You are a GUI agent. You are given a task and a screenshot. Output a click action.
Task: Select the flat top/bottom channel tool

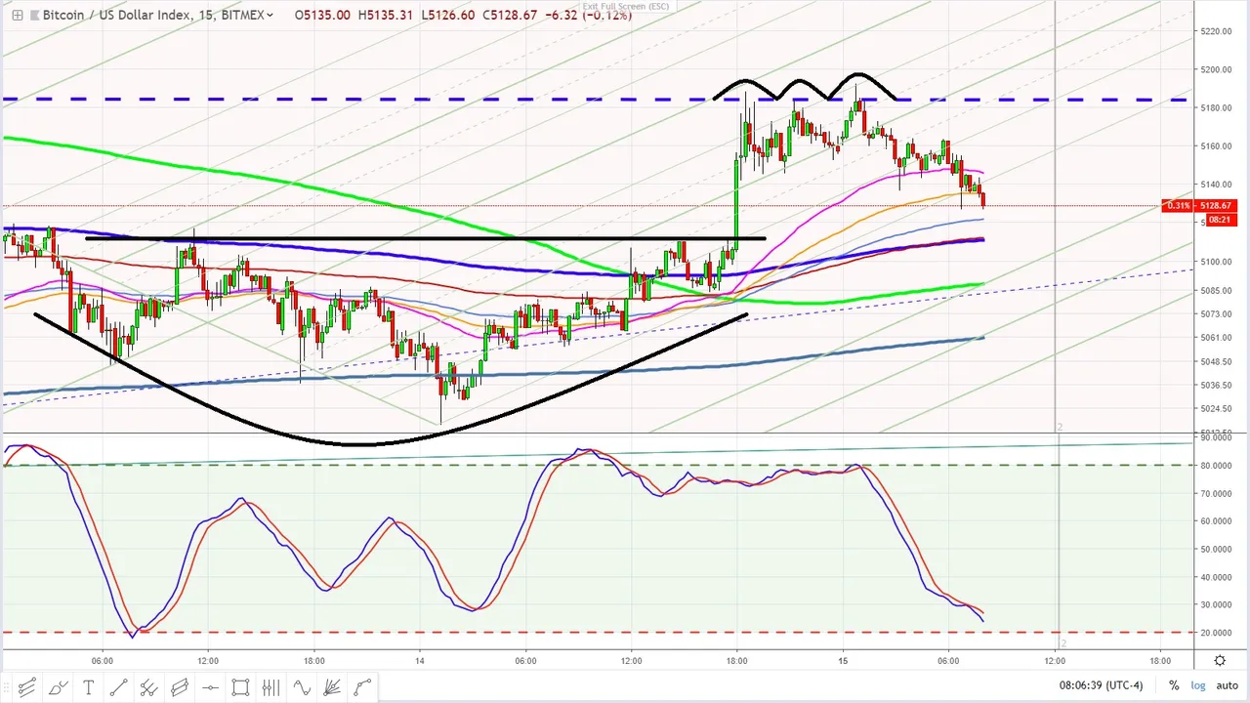pyautogui.click(x=180, y=687)
